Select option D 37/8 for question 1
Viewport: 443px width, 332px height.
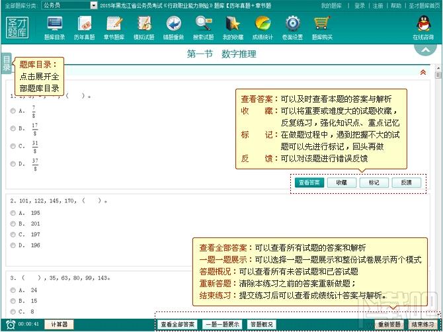point(13,163)
